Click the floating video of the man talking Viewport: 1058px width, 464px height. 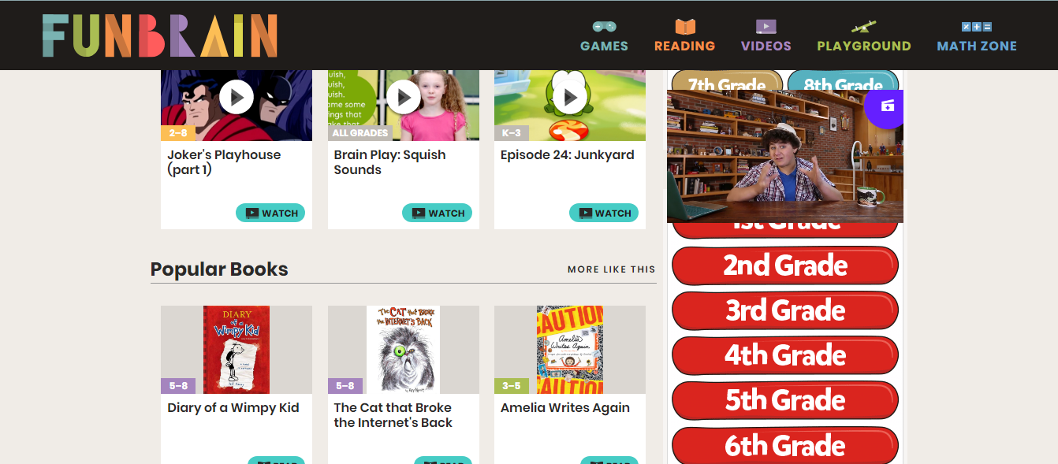[x=785, y=156]
